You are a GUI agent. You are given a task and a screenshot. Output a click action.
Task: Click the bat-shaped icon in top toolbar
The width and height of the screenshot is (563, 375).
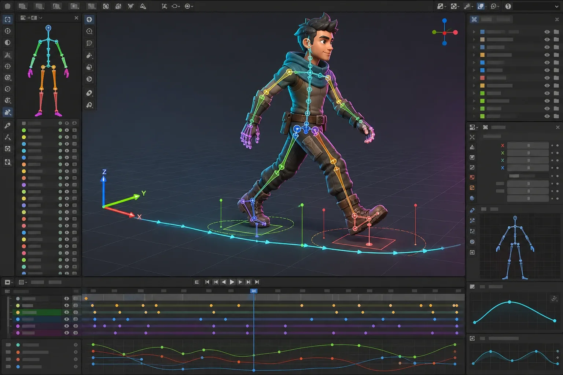130,6
